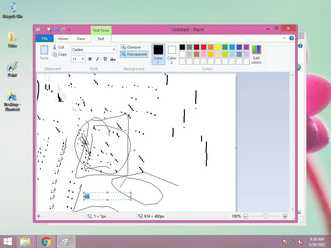
Task: Click the Text Tools contextual tab header
Action: (x=101, y=30)
